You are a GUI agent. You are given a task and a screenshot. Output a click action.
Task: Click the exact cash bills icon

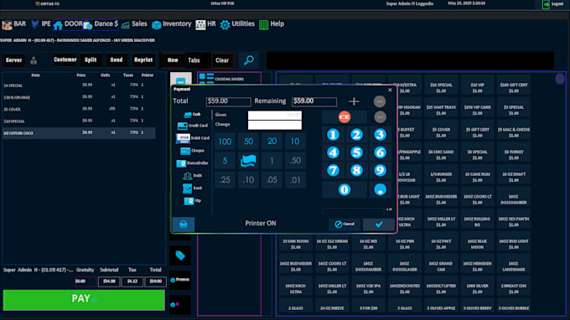248,161
